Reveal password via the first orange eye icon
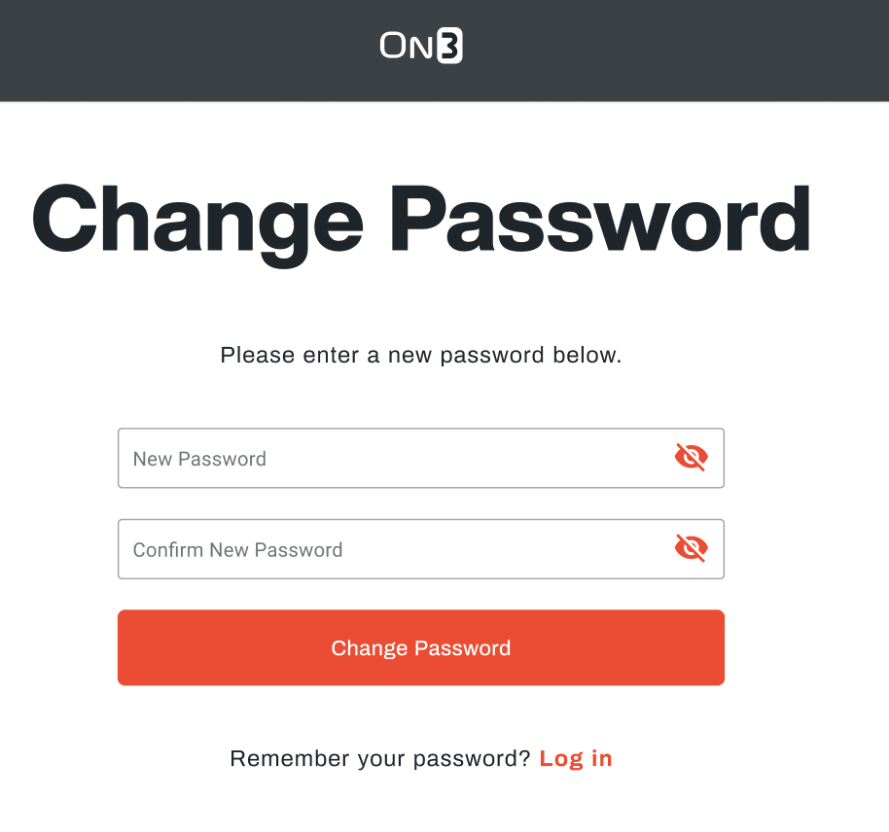Viewport: 889px width, 832px height. tap(692, 458)
